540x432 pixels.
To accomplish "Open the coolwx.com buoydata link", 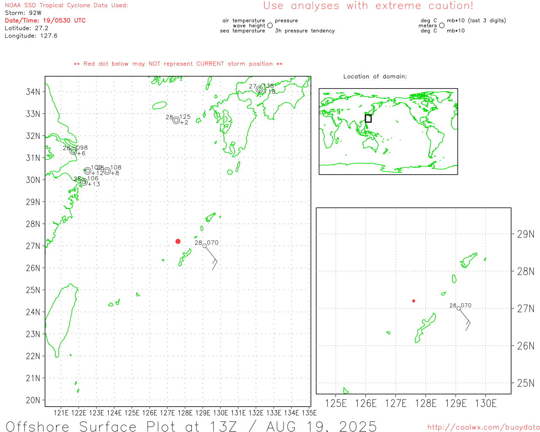I will (x=483, y=427).
